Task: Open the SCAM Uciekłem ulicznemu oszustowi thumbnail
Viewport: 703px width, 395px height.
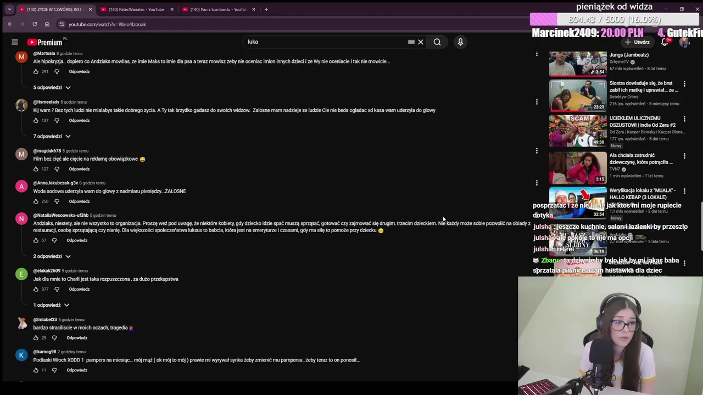Action: tap(578, 131)
